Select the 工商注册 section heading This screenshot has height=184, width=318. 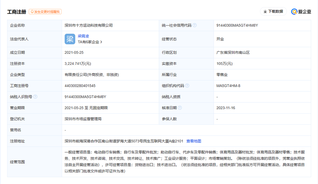point(17,12)
